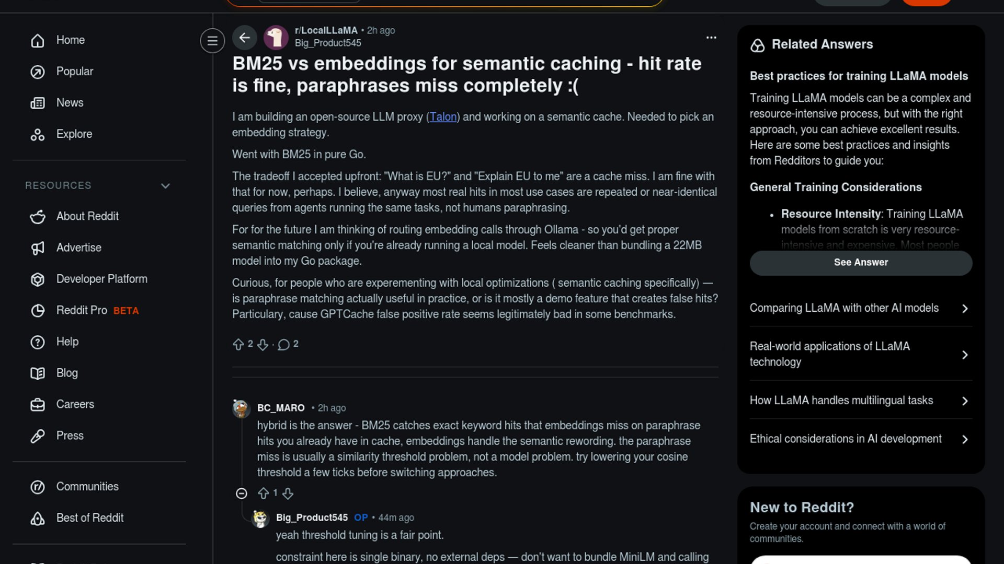Open the post comments bubble icon
This screenshot has width=1004, height=564.
(283, 344)
